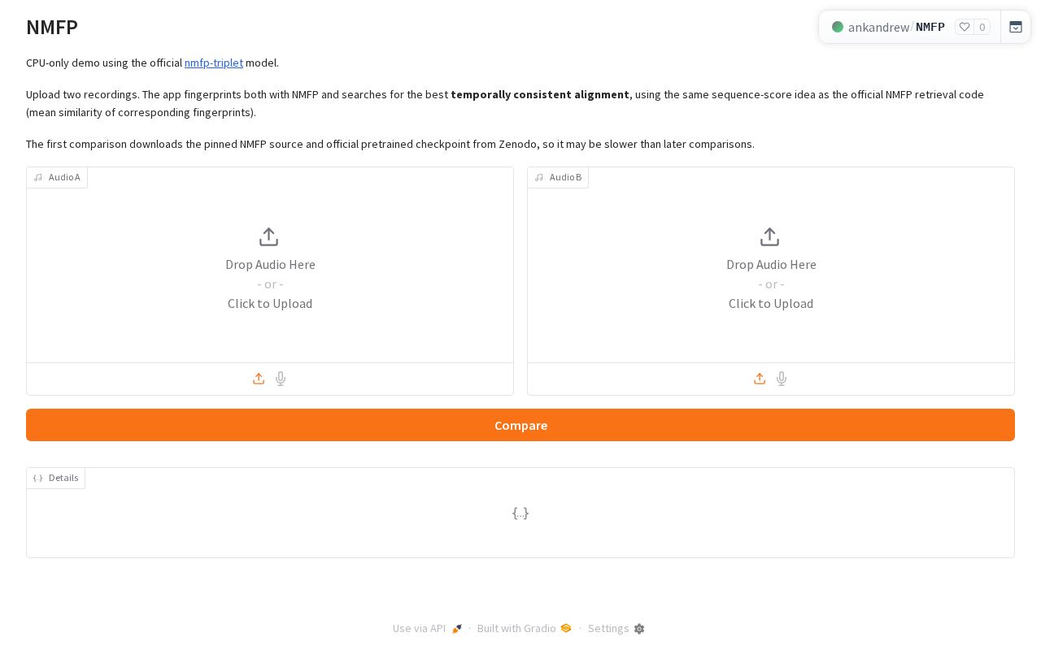Click 'Click to Upload' text in Audio B
Viewport: 1041px width, 650px height.
click(x=771, y=303)
